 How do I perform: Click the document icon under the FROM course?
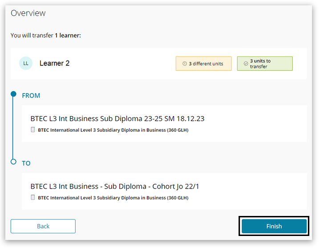tap(33, 130)
